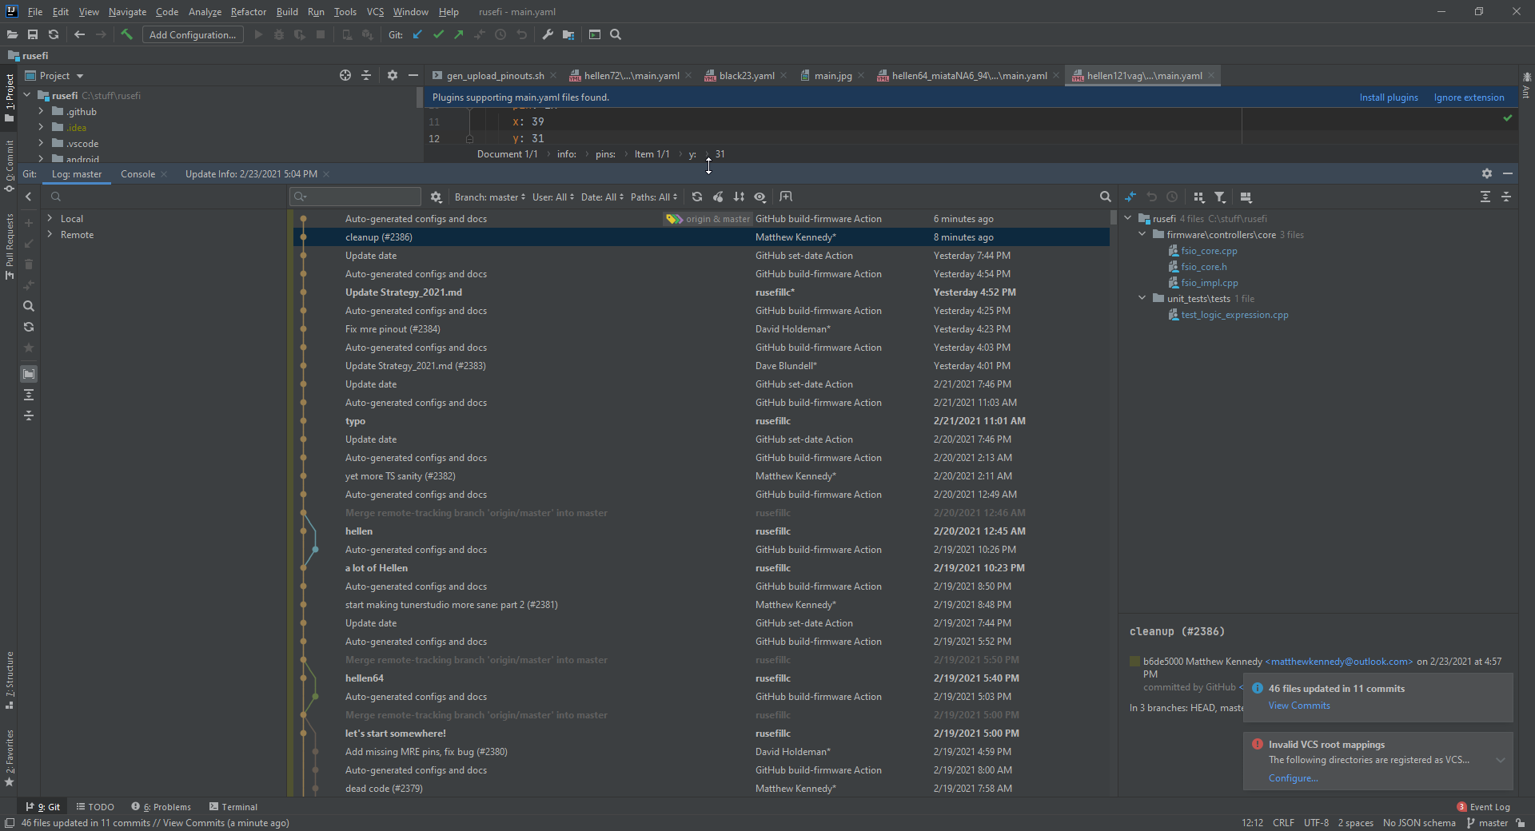Open the Paths: All filter dropdown
The height and width of the screenshot is (831, 1535).
click(x=654, y=197)
